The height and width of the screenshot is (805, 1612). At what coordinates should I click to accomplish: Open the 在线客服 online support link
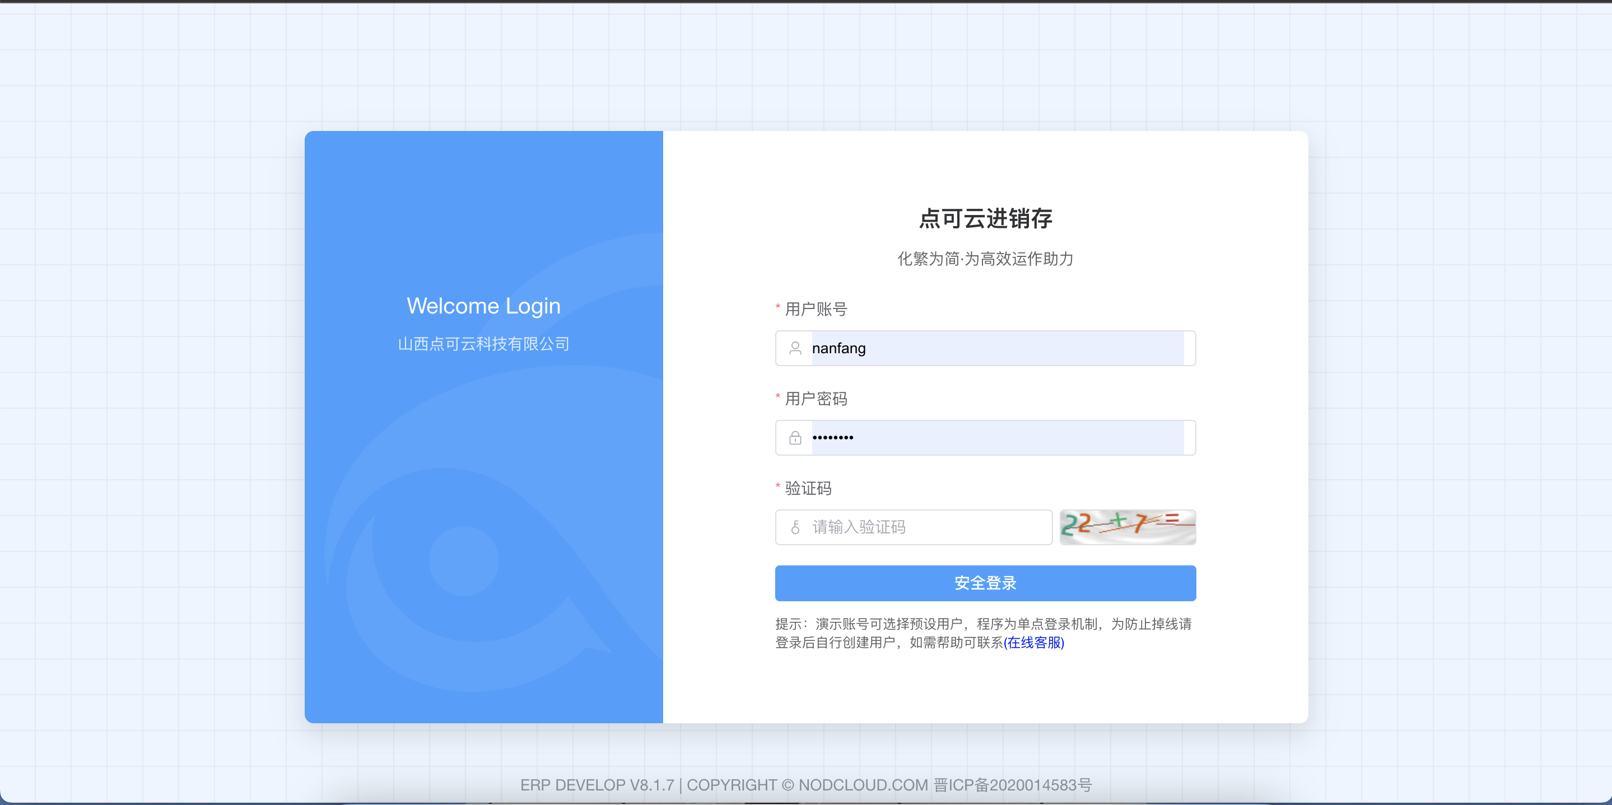[1034, 642]
